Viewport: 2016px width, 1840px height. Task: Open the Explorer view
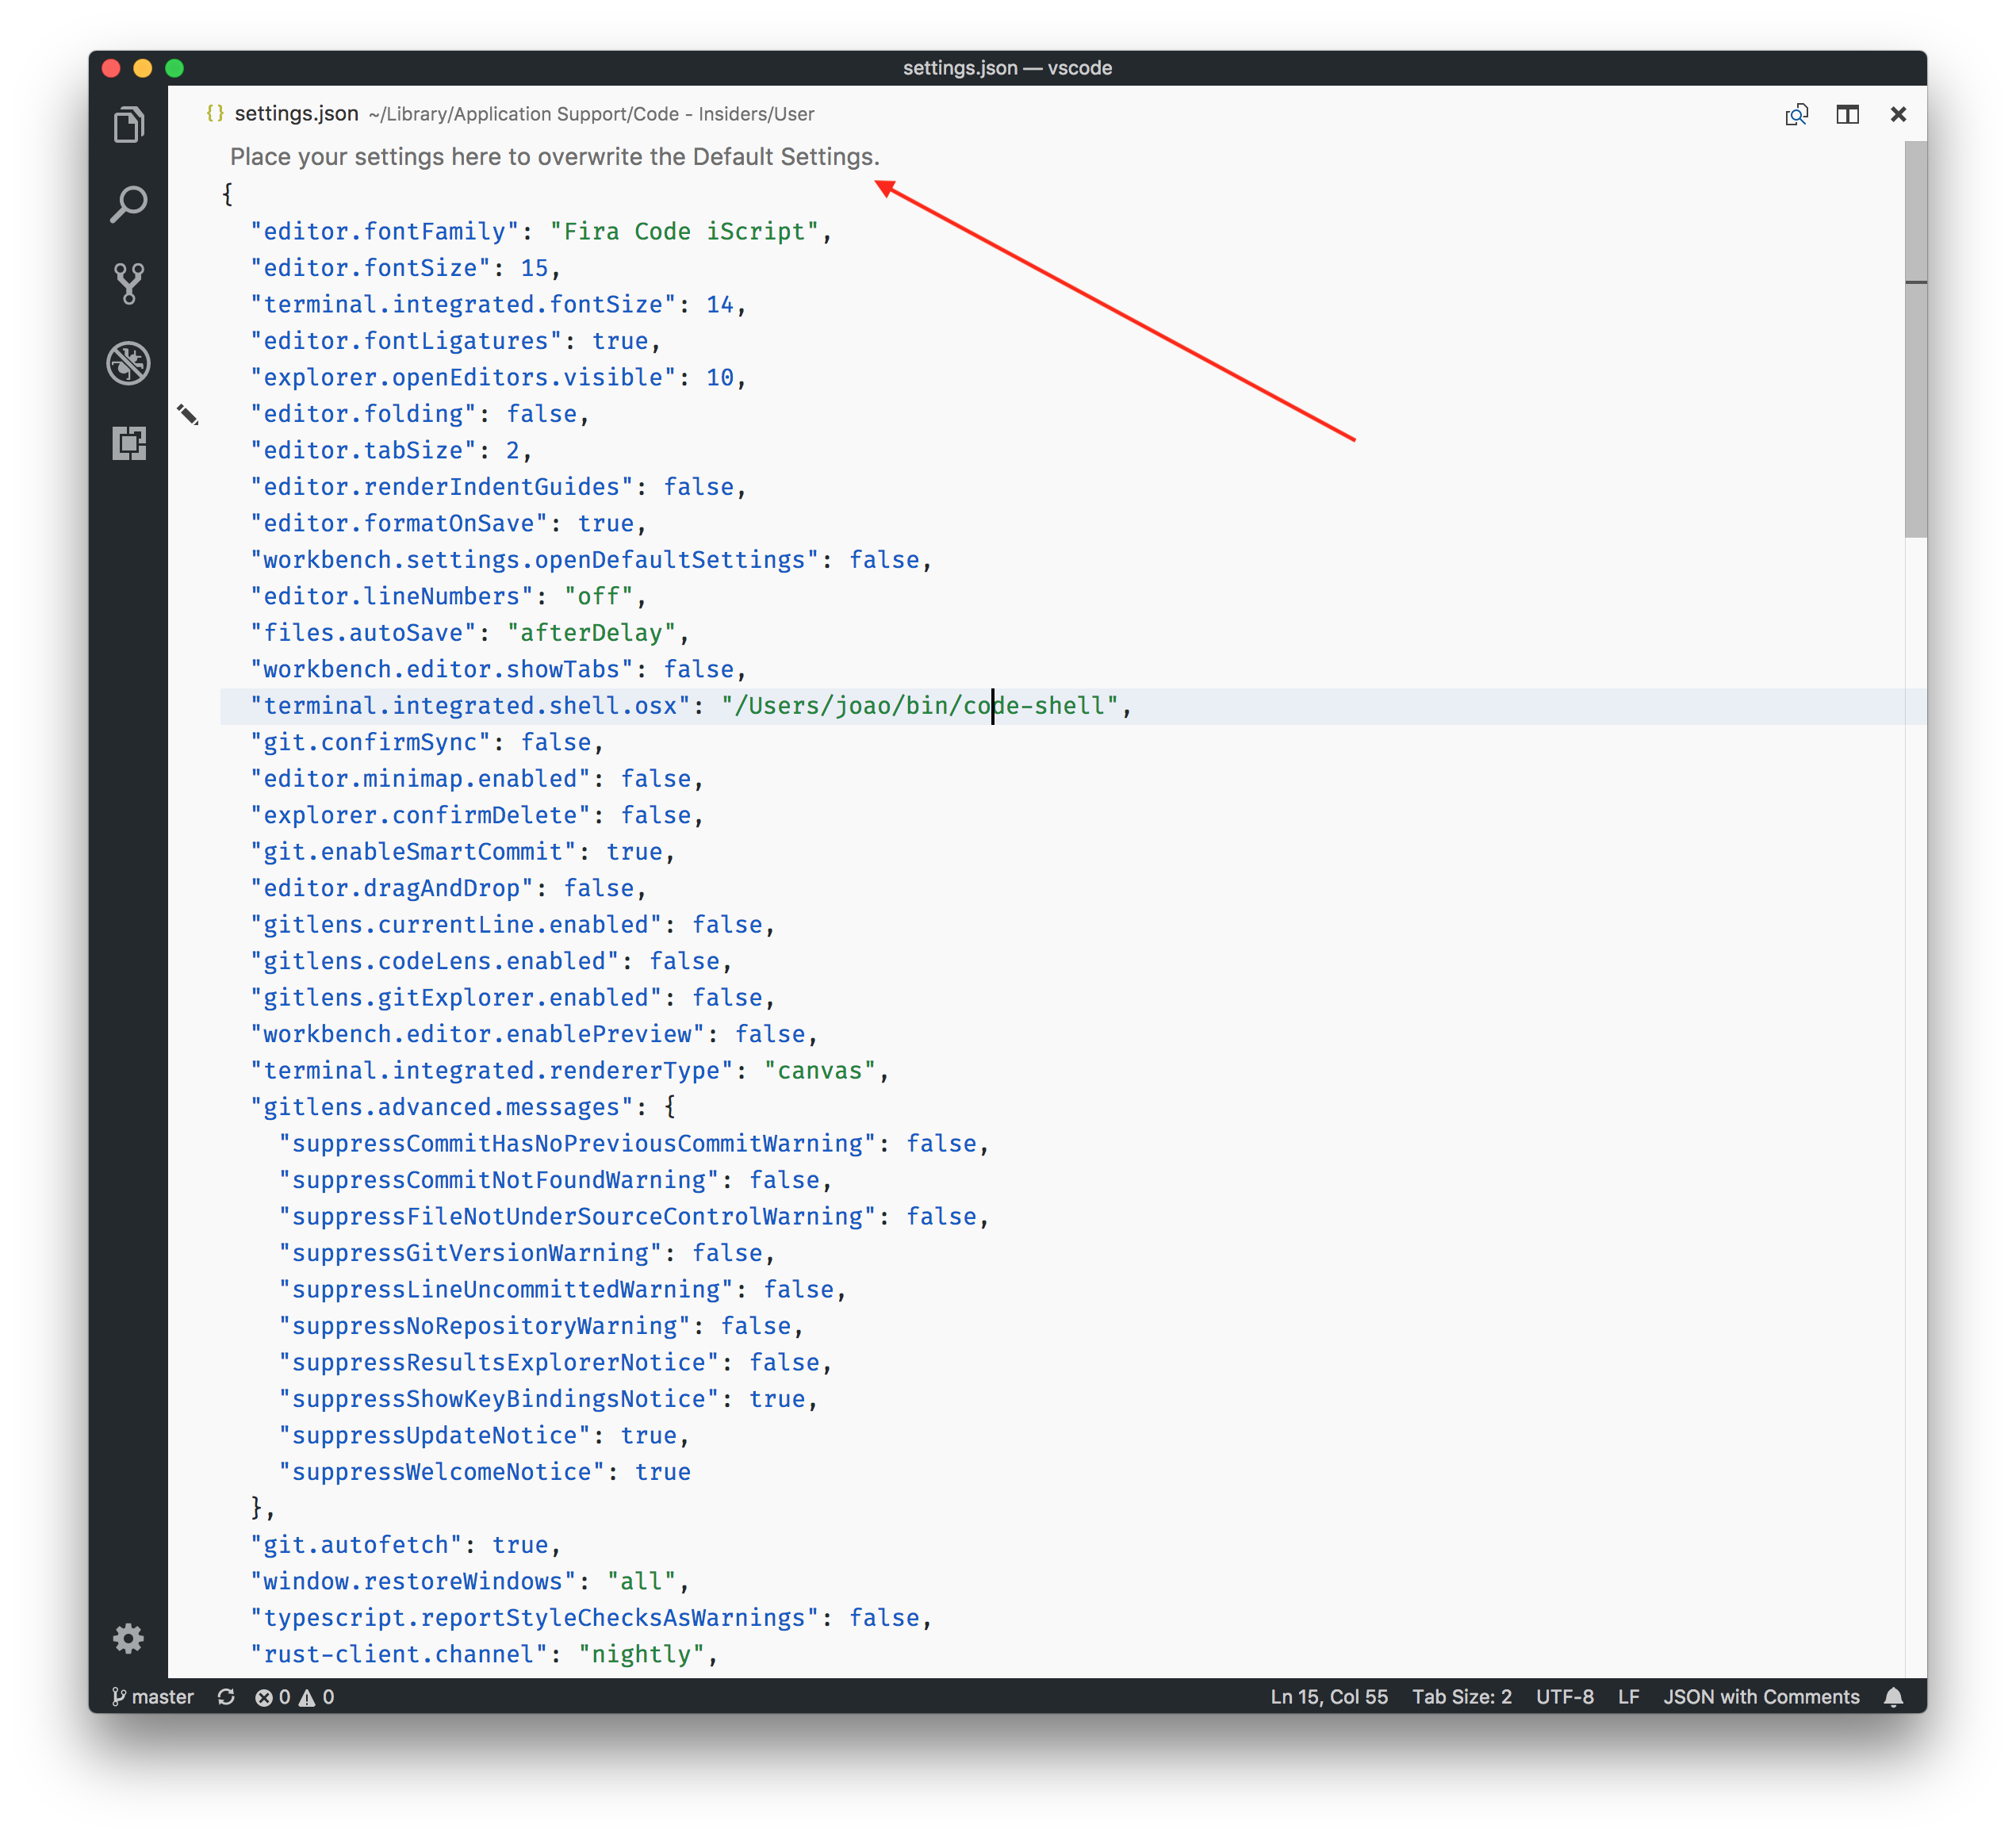[x=129, y=124]
